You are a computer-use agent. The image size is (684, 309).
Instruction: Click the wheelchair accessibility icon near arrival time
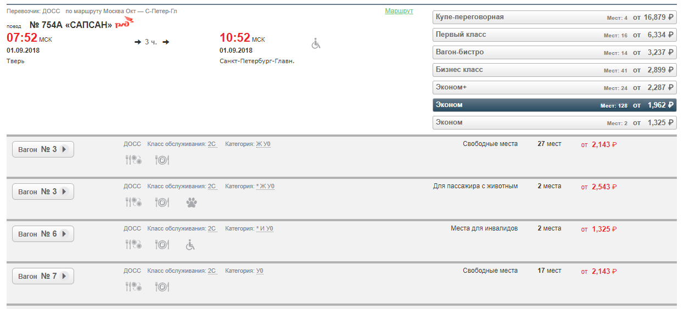tap(316, 43)
